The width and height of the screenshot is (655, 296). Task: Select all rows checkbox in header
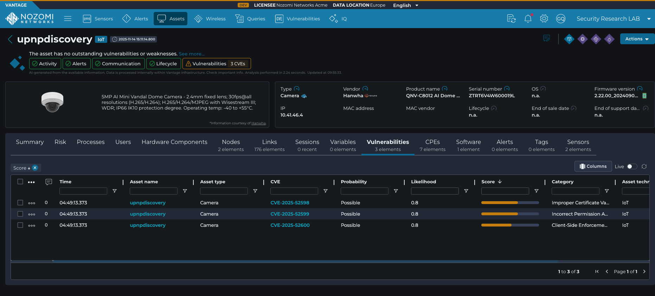click(20, 182)
